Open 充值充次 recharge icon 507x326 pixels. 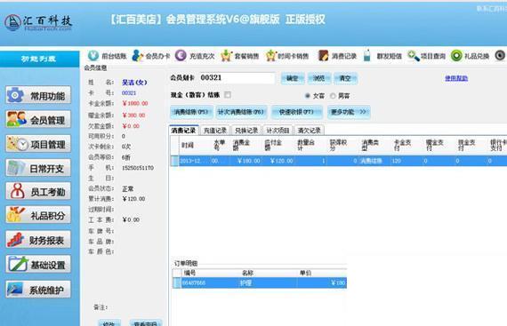(x=181, y=55)
